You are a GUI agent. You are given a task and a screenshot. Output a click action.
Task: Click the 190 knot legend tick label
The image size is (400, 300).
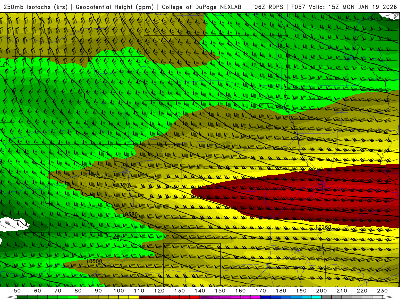tap(301, 291)
